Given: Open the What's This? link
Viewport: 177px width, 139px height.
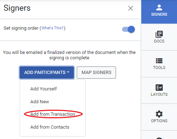Looking at the screenshot, I should click(x=52, y=28).
